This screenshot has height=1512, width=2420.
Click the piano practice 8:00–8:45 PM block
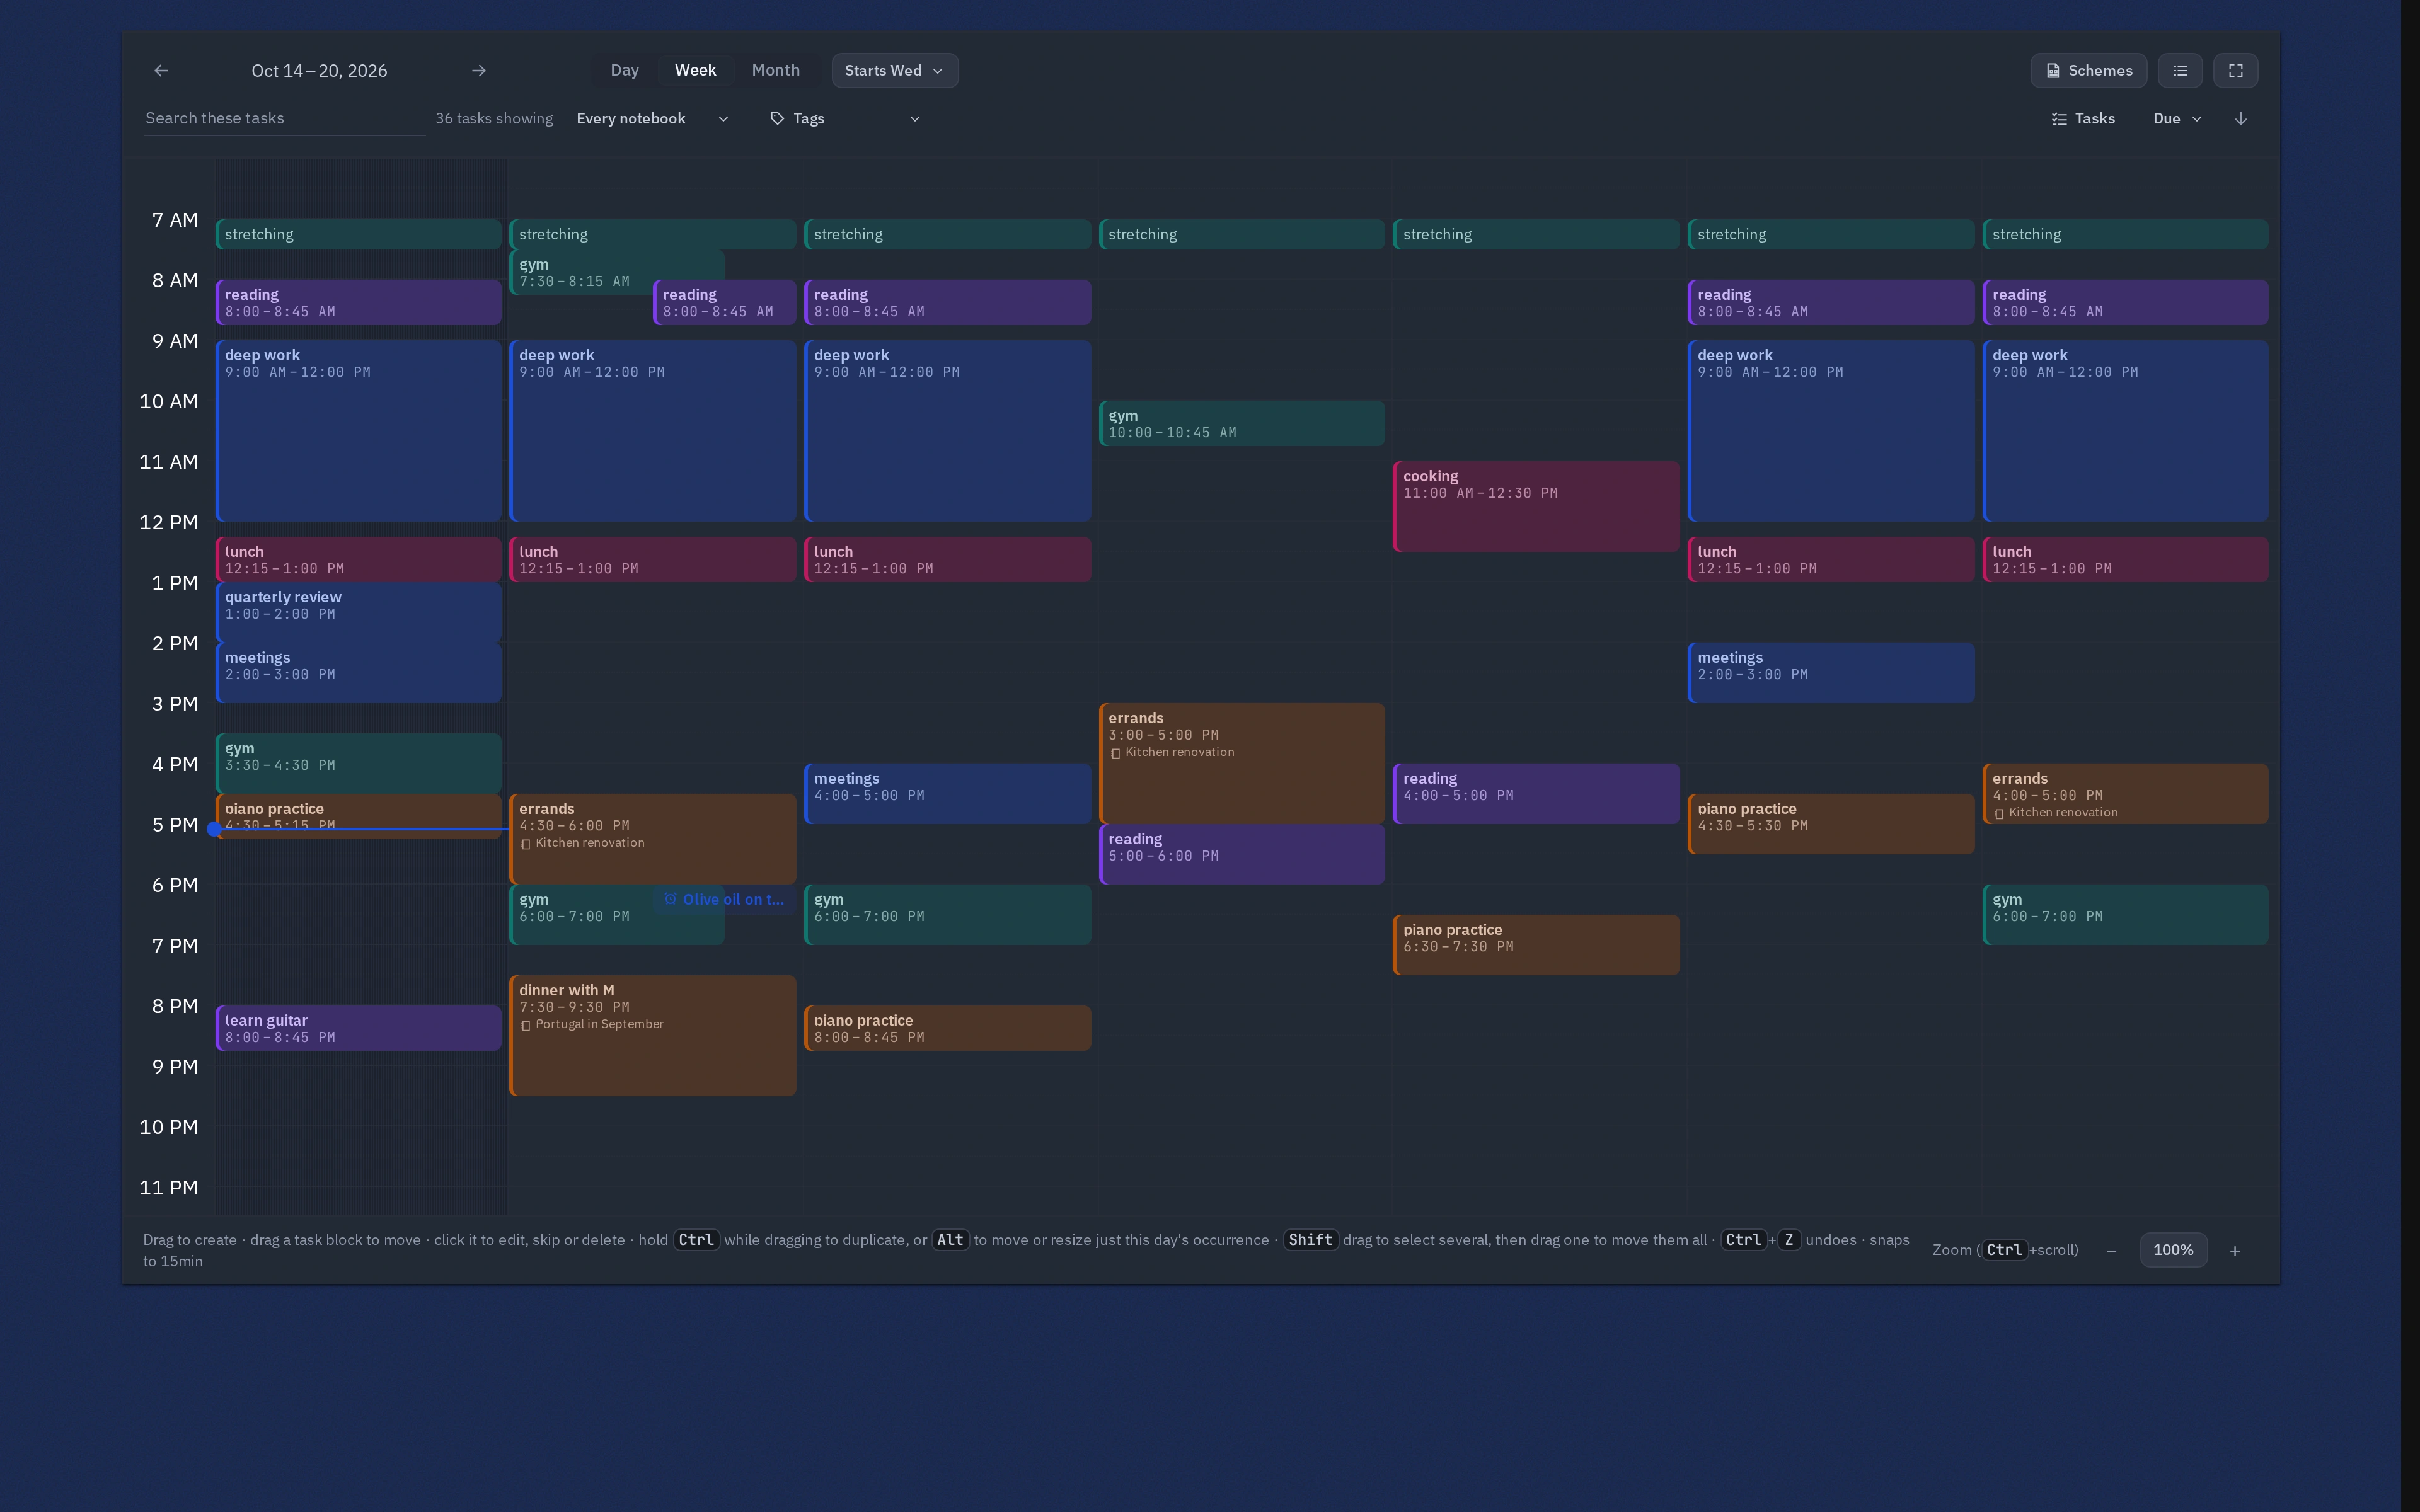[947, 1028]
